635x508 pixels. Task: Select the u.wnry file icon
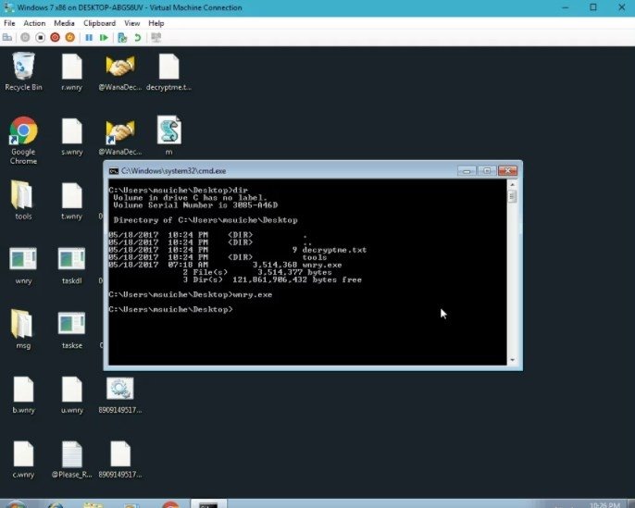72,395
